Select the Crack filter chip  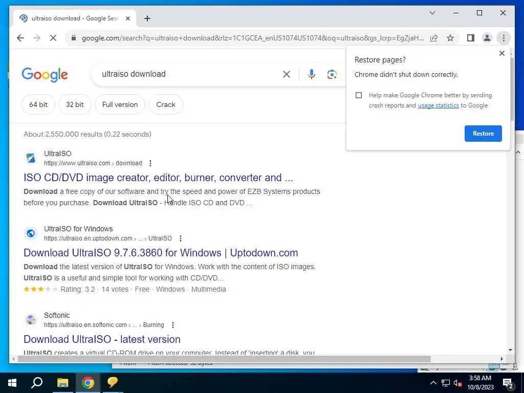165,104
